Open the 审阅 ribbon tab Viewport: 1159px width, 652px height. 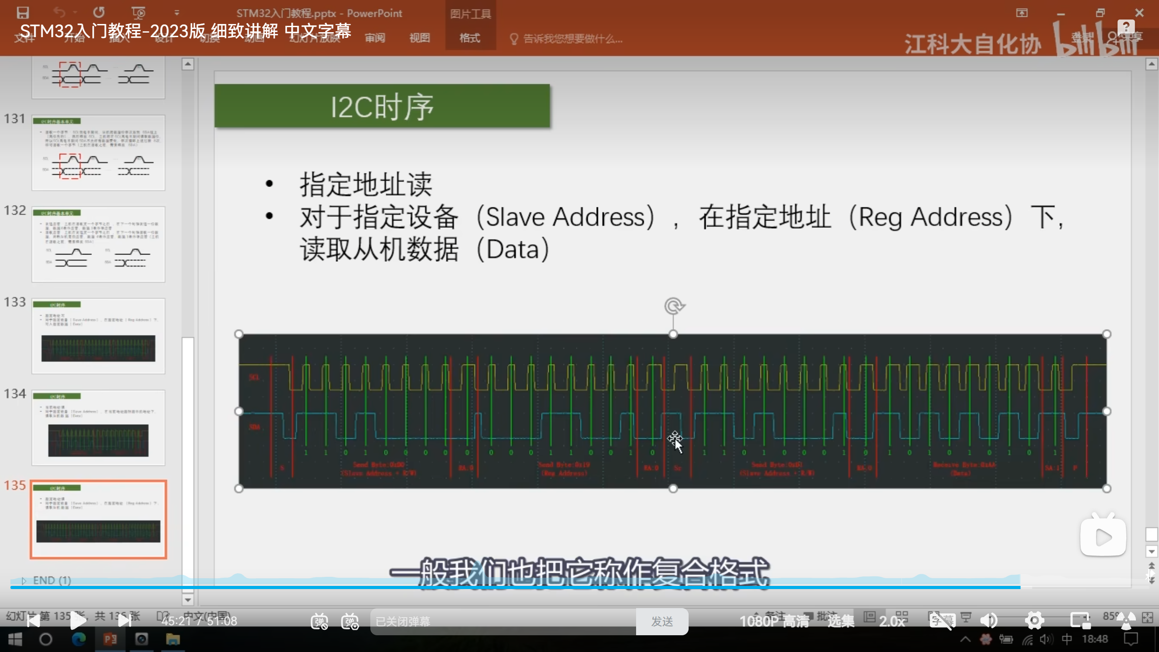pyautogui.click(x=375, y=38)
